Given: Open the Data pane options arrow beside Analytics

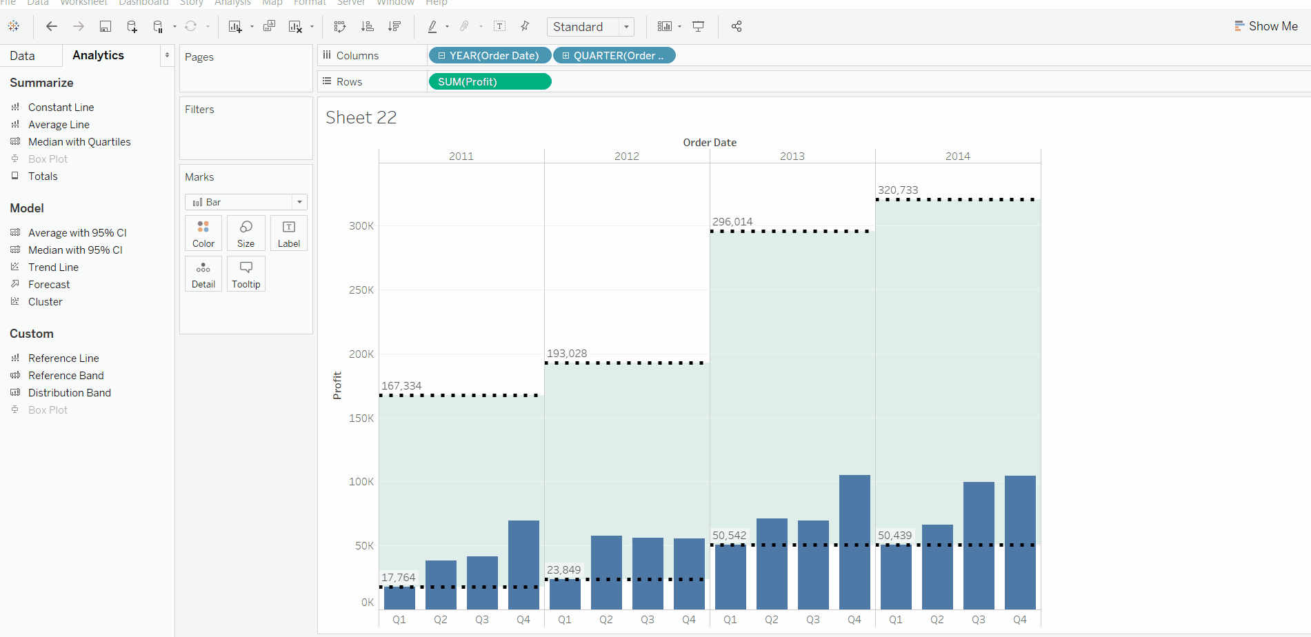Looking at the screenshot, I should [x=167, y=55].
